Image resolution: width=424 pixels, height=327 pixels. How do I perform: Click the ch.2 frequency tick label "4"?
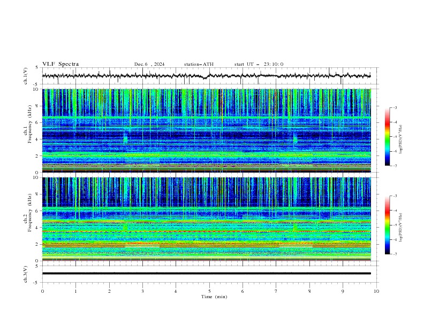point(37,228)
